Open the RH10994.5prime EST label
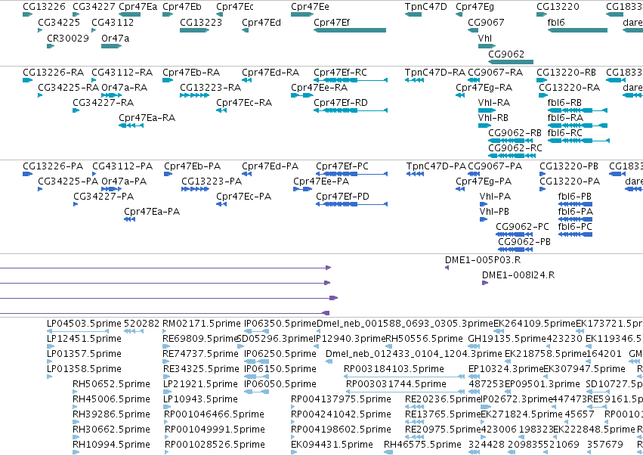 point(111,445)
